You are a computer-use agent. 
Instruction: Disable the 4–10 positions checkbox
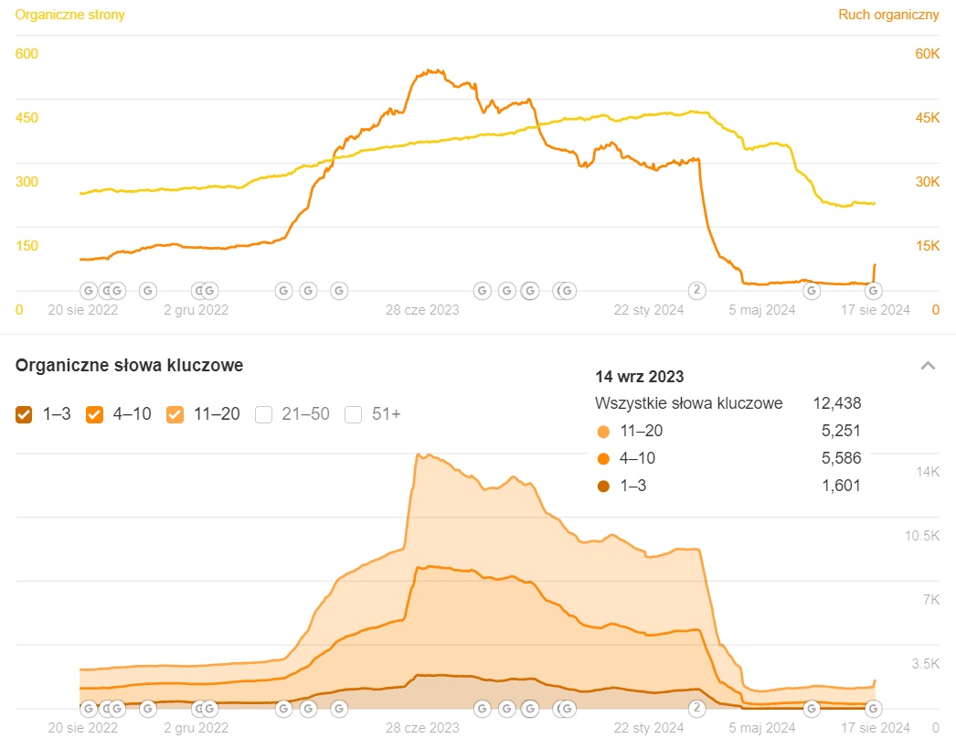[94, 415]
